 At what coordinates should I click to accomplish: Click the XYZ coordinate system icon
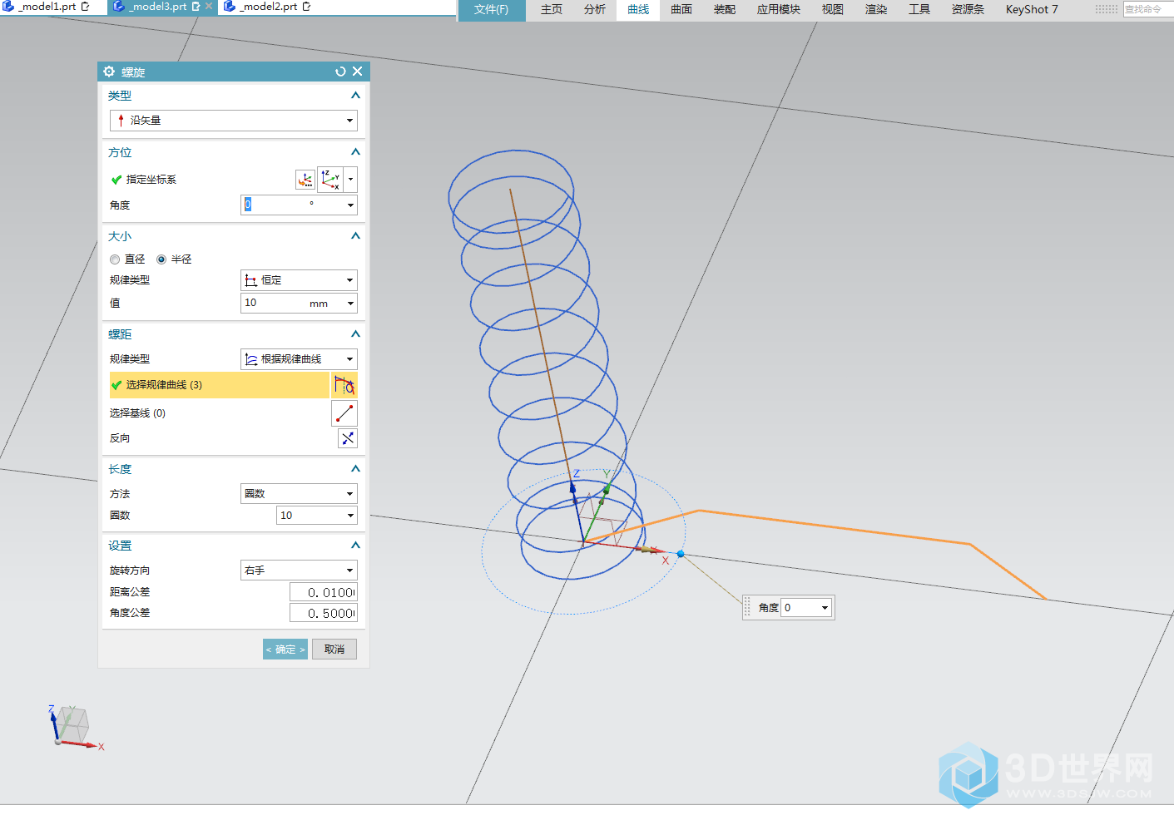pos(330,180)
